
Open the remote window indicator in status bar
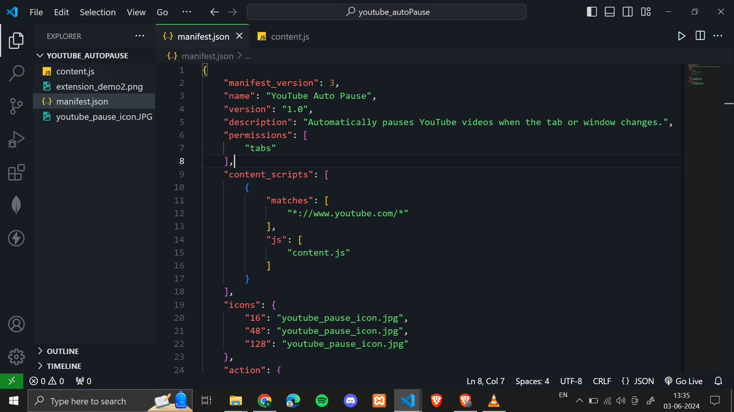tap(11, 381)
